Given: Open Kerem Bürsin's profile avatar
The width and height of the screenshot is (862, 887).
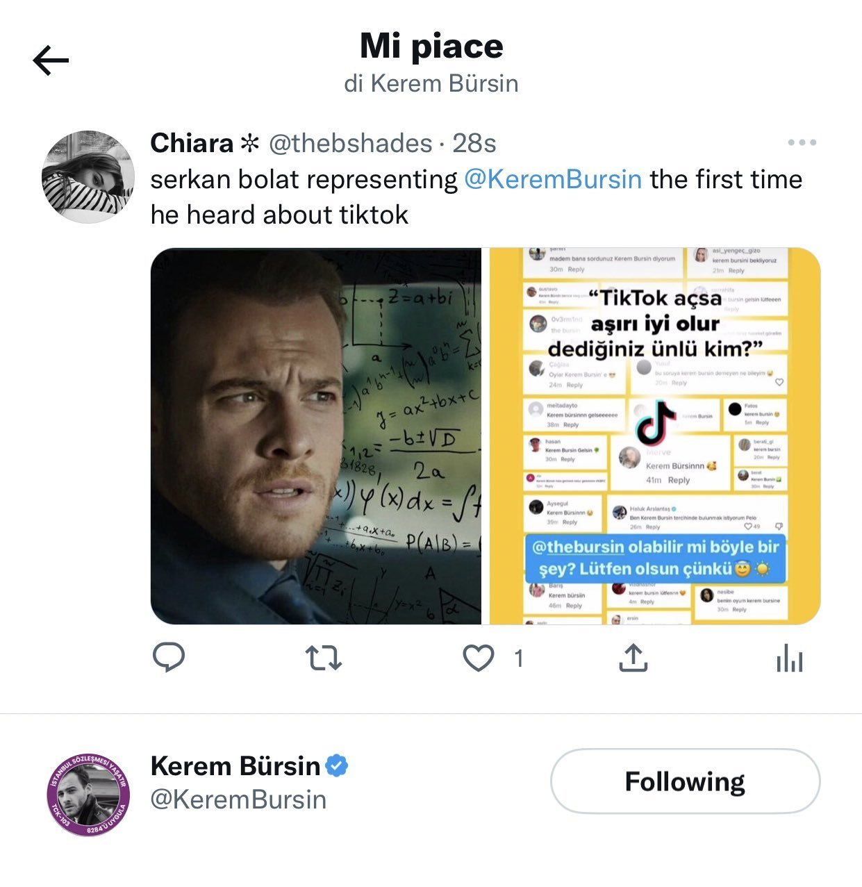Looking at the screenshot, I should (88, 794).
